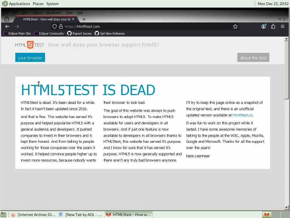Expand the list all tabs chevron
The width and height of the screenshot is (290, 218).
(280, 19)
